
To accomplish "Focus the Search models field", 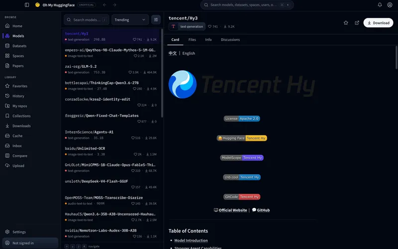I will tap(86, 19).
